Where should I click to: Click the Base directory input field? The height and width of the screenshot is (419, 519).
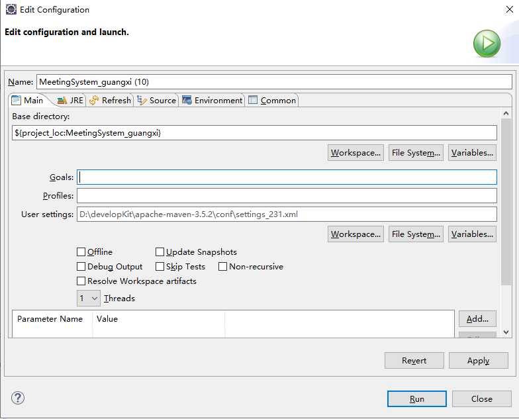pyautogui.click(x=254, y=132)
